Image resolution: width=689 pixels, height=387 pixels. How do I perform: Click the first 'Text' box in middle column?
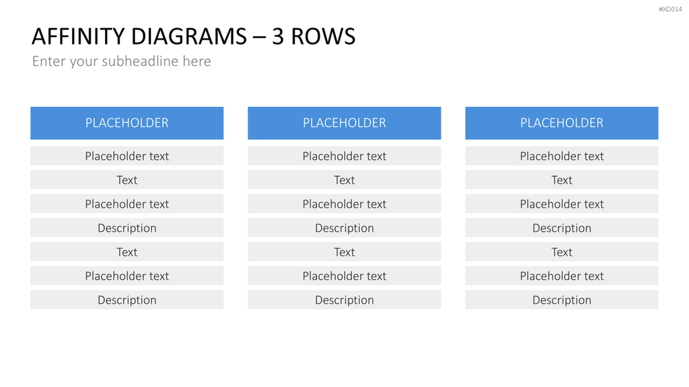(344, 180)
